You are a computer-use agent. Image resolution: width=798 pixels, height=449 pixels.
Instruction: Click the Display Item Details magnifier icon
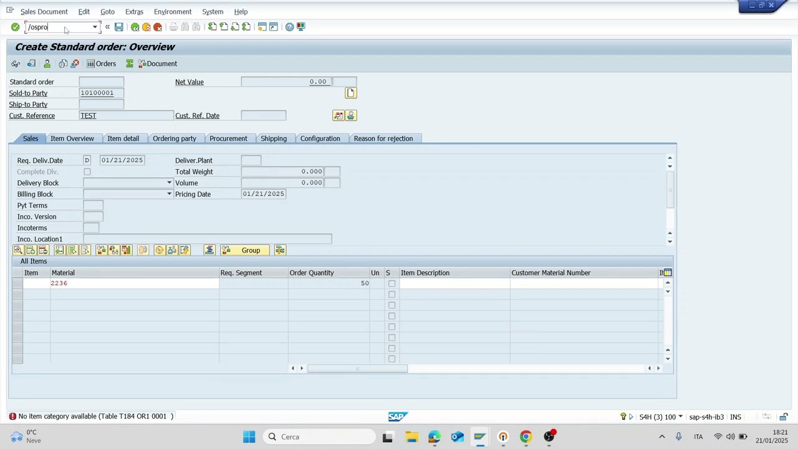pyautogui.click(x=18, y=250)
